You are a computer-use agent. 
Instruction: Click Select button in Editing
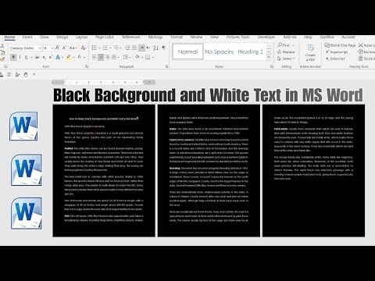click(286, 59)
